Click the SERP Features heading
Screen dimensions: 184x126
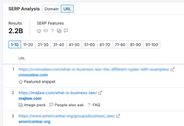(x=50, y=23)
